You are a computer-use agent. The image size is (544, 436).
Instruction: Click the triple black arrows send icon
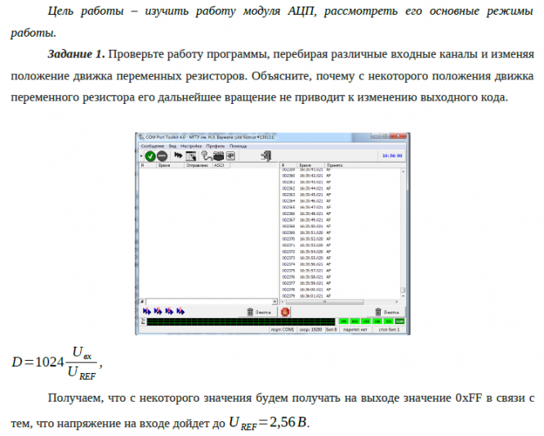[178, 155]
